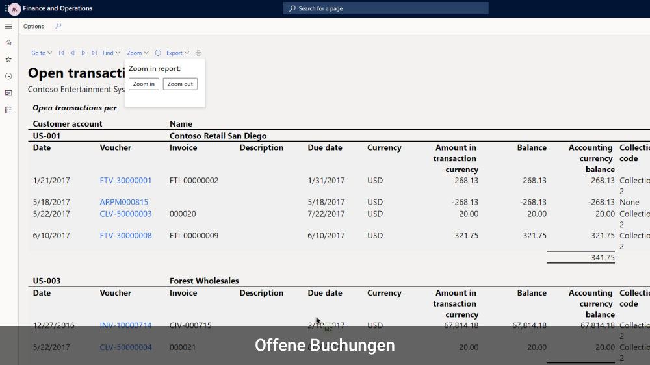
Task: Select customer account US-003
Action: 46,281
